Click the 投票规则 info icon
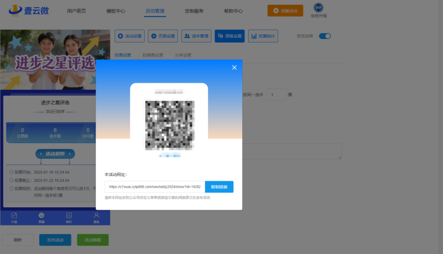Viewport: 443px width, 254px height. click(x=12, y=188)
